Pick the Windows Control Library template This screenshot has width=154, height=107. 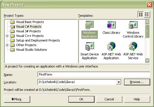point(133,30)
